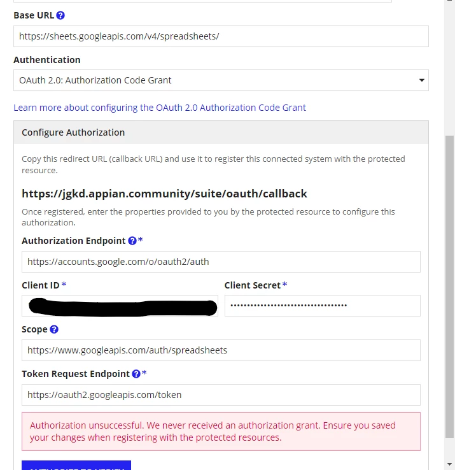The image size is (455, 470).
Task: Click the Authentication dropdown caret arrow
Action: [x=422, y=80]
